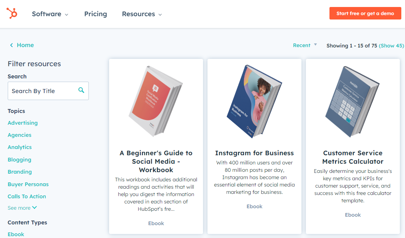Filter by Branding topic

[x=20, y=172]
